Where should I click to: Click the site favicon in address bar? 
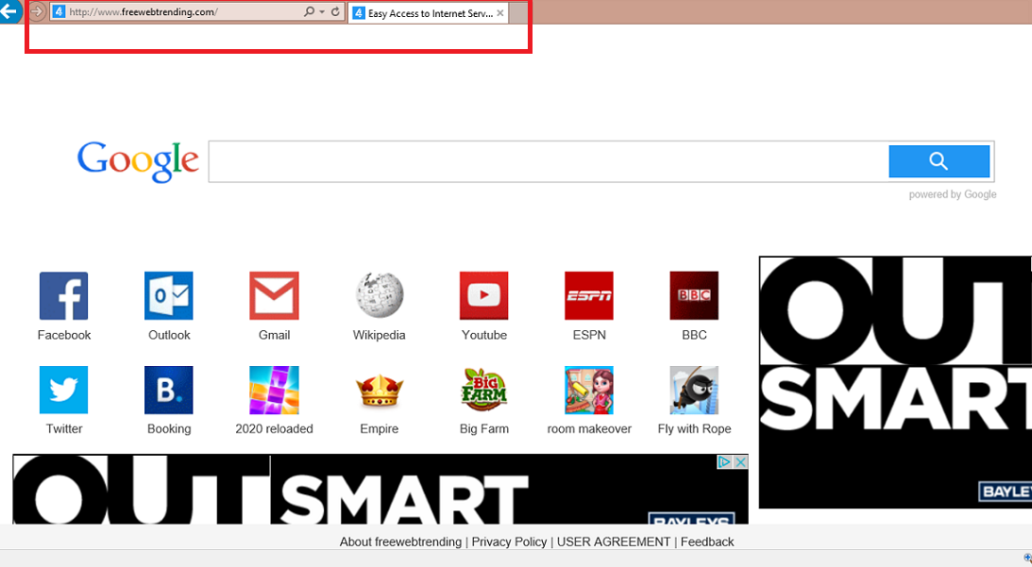(59, 12)
